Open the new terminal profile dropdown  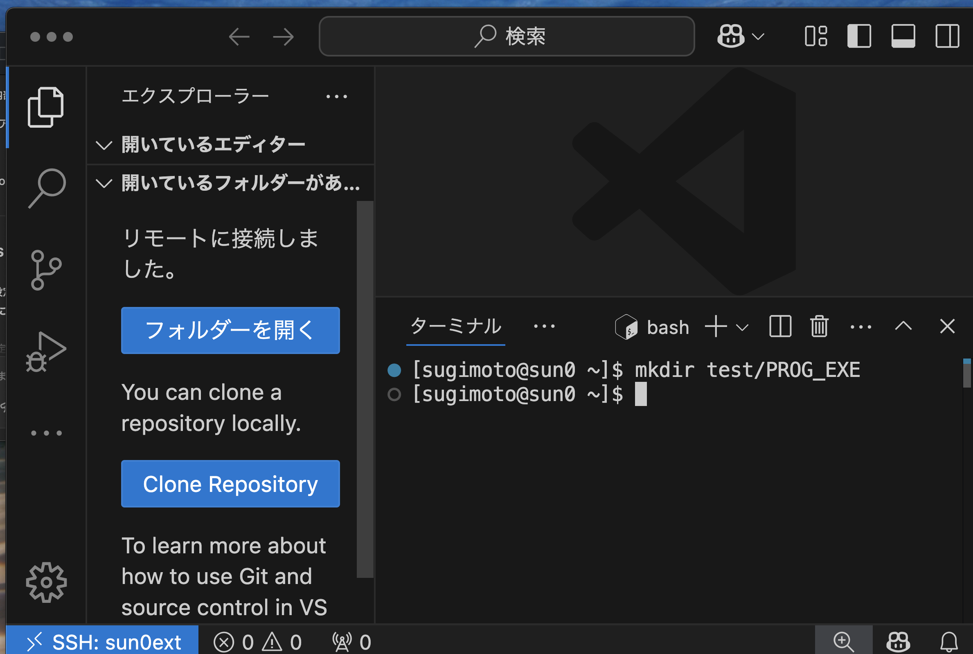743,327
